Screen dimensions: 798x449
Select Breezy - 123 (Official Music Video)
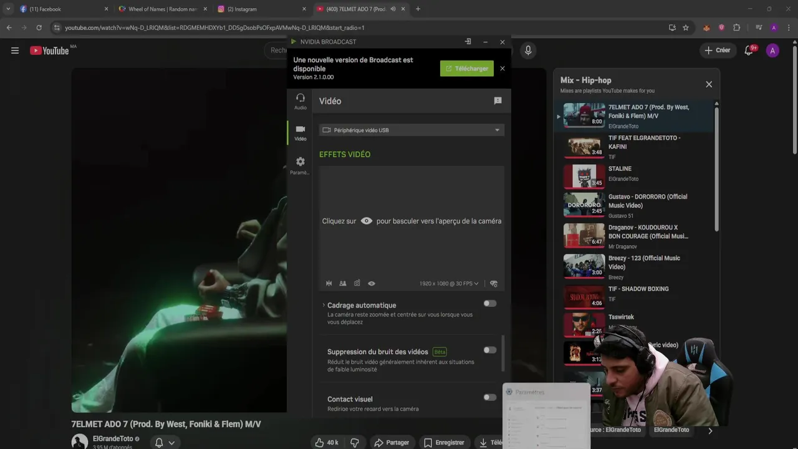635,266
